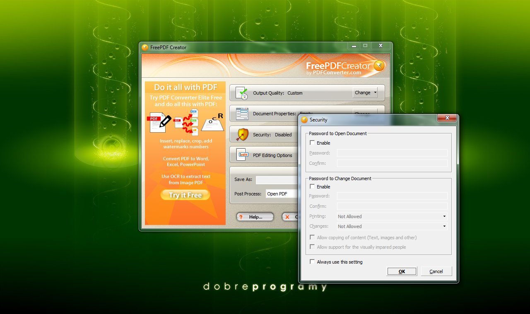Image resolution: width=530 pixels, height=314 pixels.
Task: Click OK in the Security dialog
Action: click(x=402, y=271)
